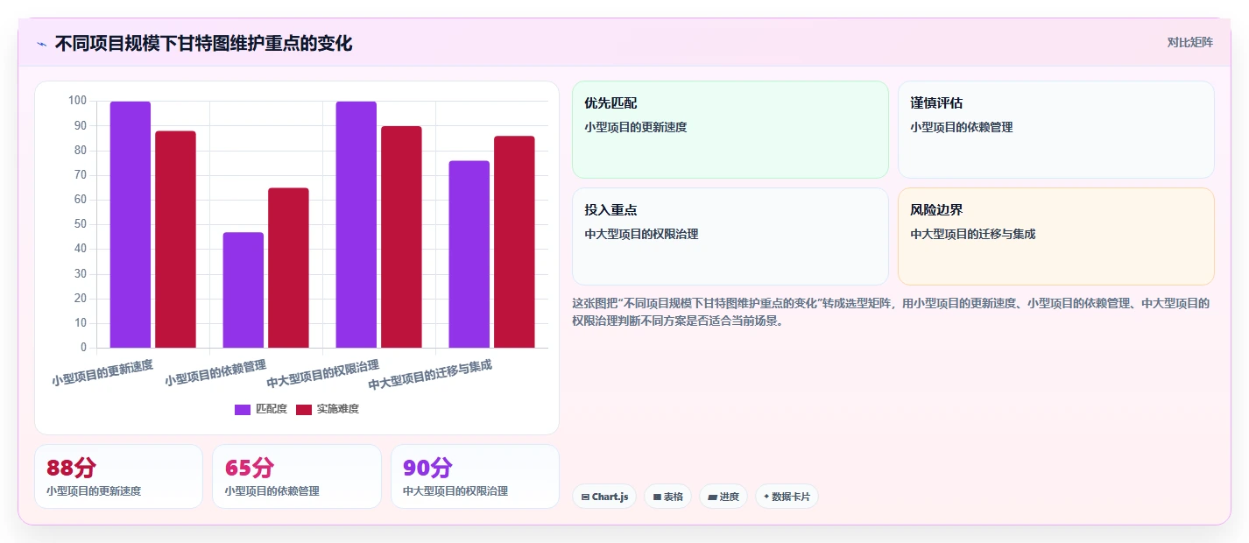Click the y-axis value 50

coord(80,224)
